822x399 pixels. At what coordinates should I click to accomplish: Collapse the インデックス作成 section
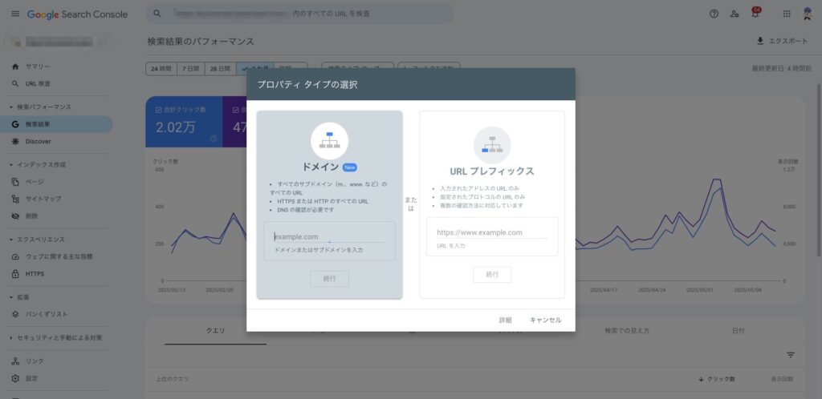click(11, 165)
